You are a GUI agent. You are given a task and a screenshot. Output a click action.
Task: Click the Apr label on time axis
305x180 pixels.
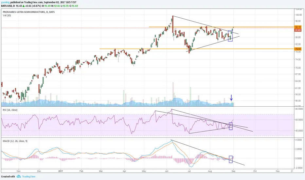[124, 171]
